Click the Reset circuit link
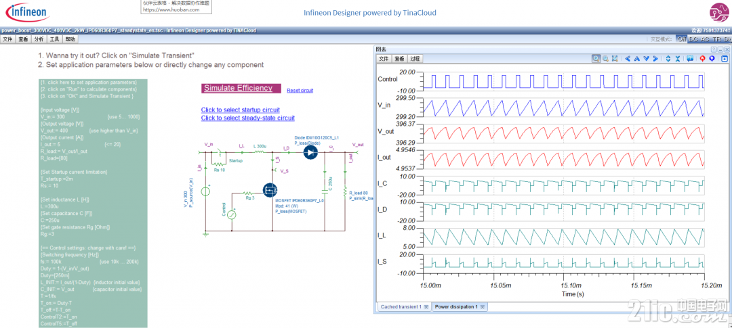Screen dimensions: 732x328 (300, 91)
